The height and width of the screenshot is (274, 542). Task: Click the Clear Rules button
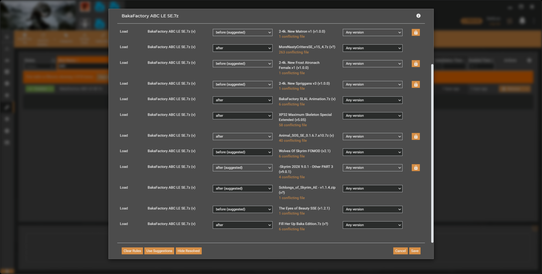pyautogui.click(x=132, y=251)
